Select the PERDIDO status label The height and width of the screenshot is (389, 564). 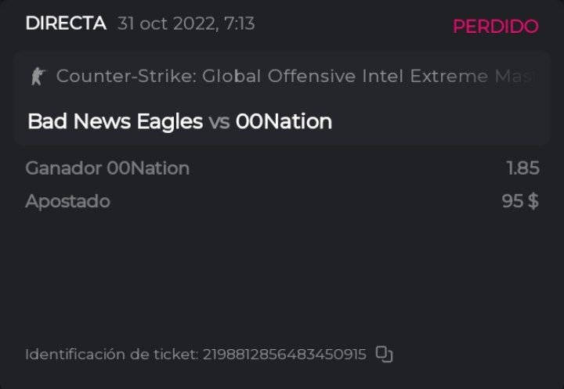point(495,26)
